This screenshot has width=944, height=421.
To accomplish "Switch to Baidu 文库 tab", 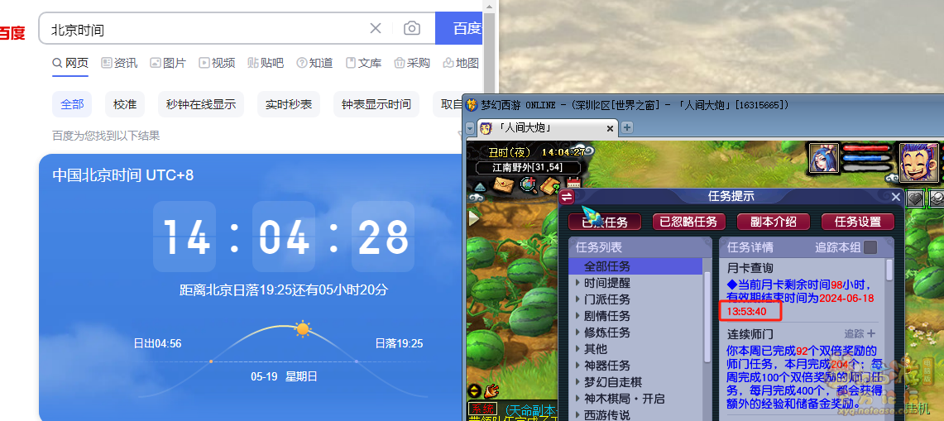I will (x=364, y=63).
